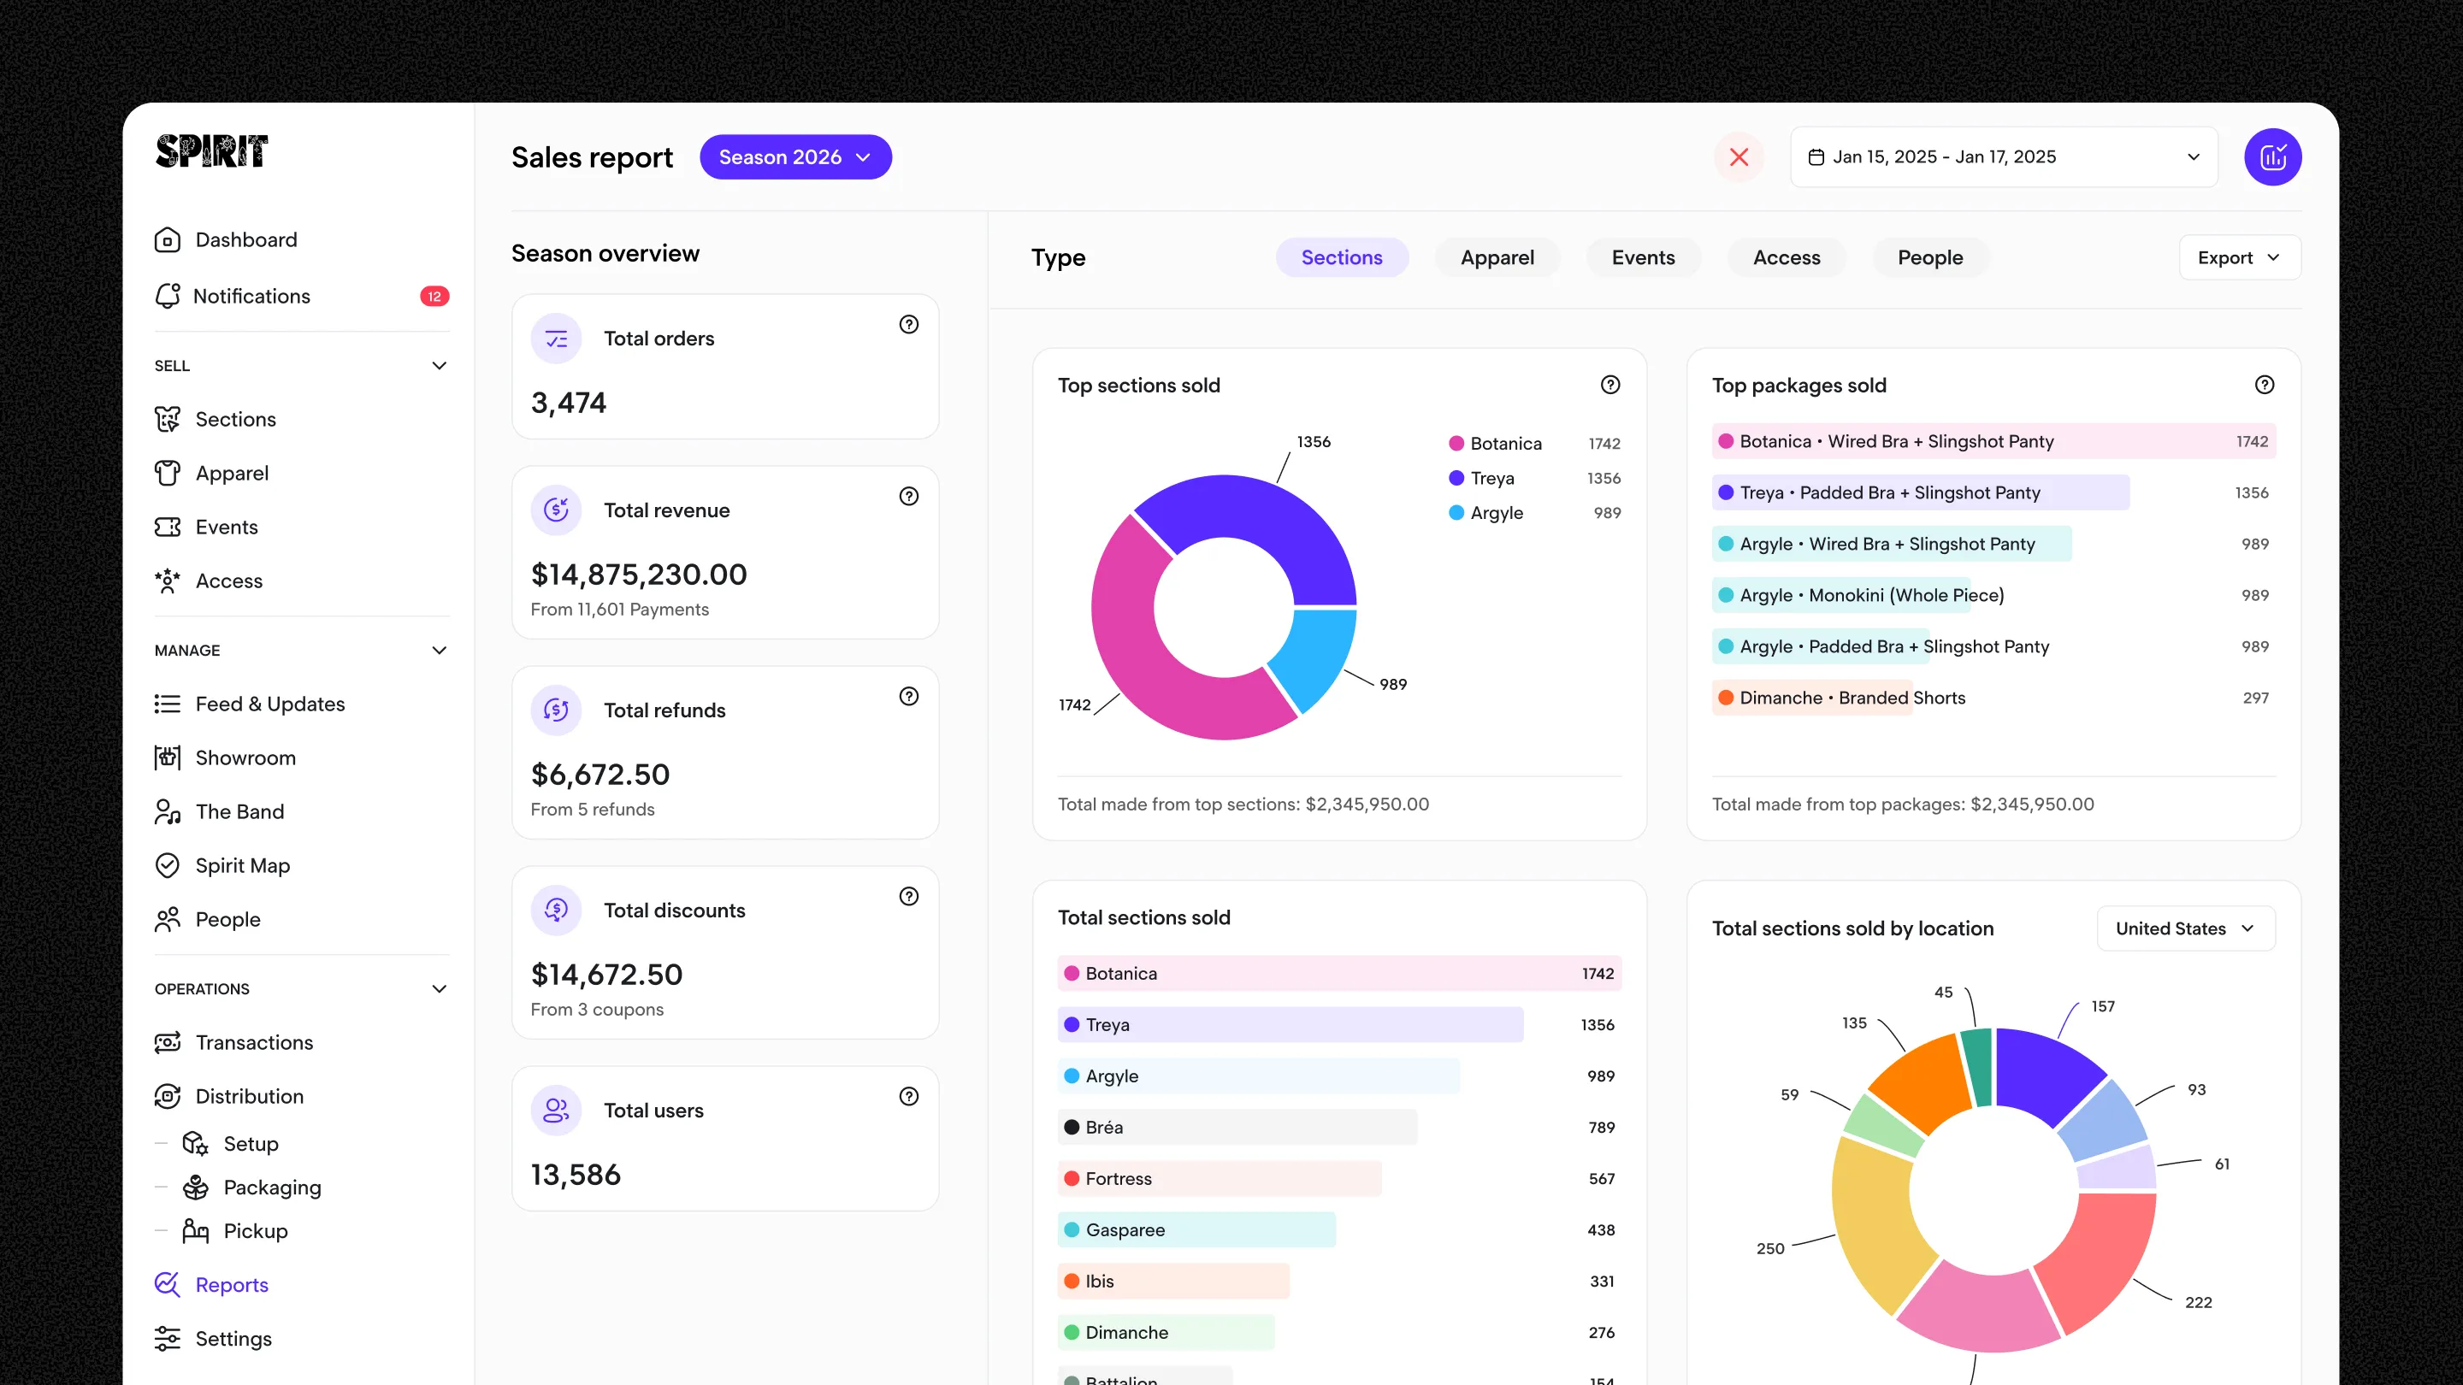Open the United States location dropdown
Image resolution: width=2463 pixels, height=1385 pixels.
pyautogui.click(x=2185, y=928)
